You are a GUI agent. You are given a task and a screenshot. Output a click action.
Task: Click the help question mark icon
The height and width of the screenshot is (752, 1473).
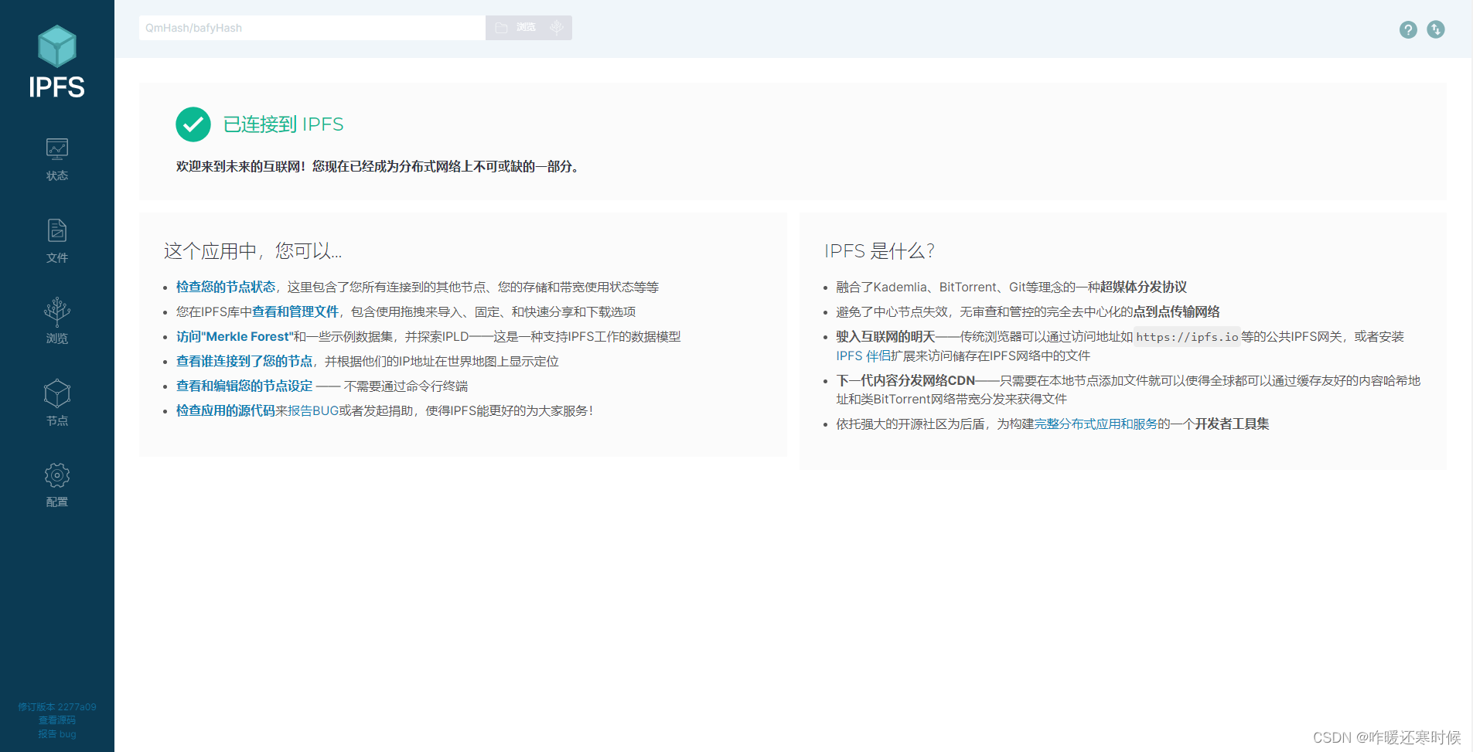tap(1408, 29)
